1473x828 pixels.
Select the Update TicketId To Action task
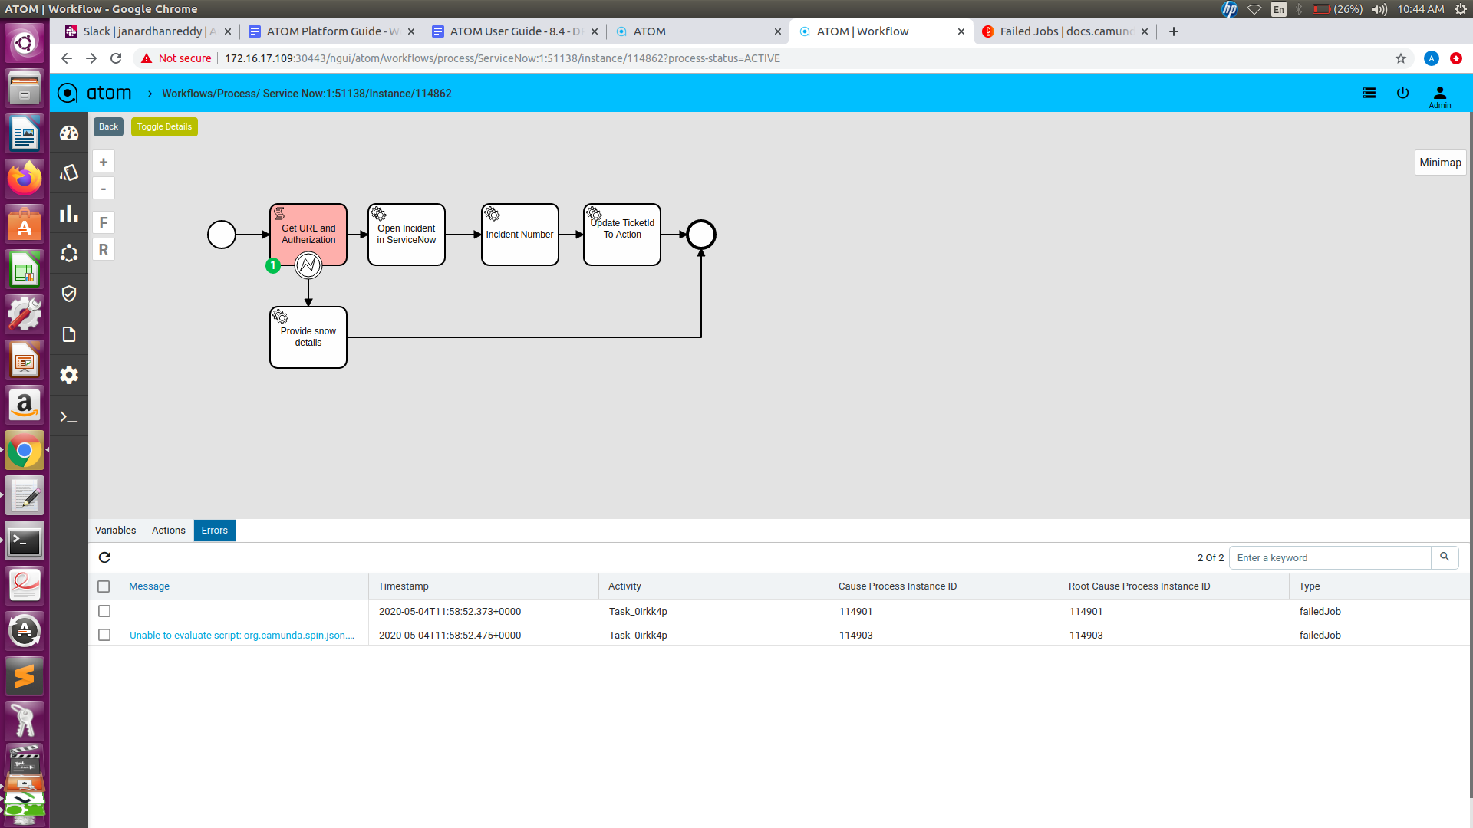point(622,235)
